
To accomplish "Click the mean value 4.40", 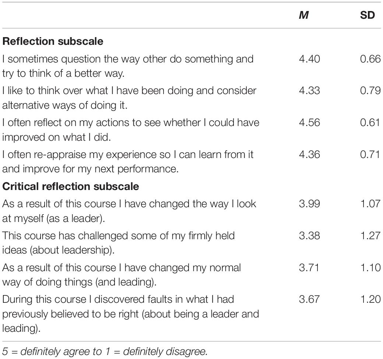I will (309, 59).
